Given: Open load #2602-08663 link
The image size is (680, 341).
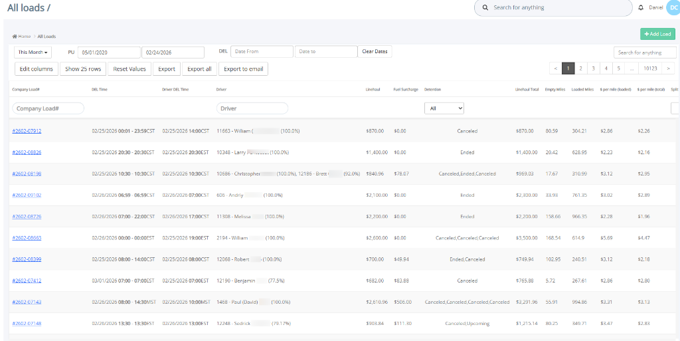Looking at the screenshot, I should pos(27,238).
